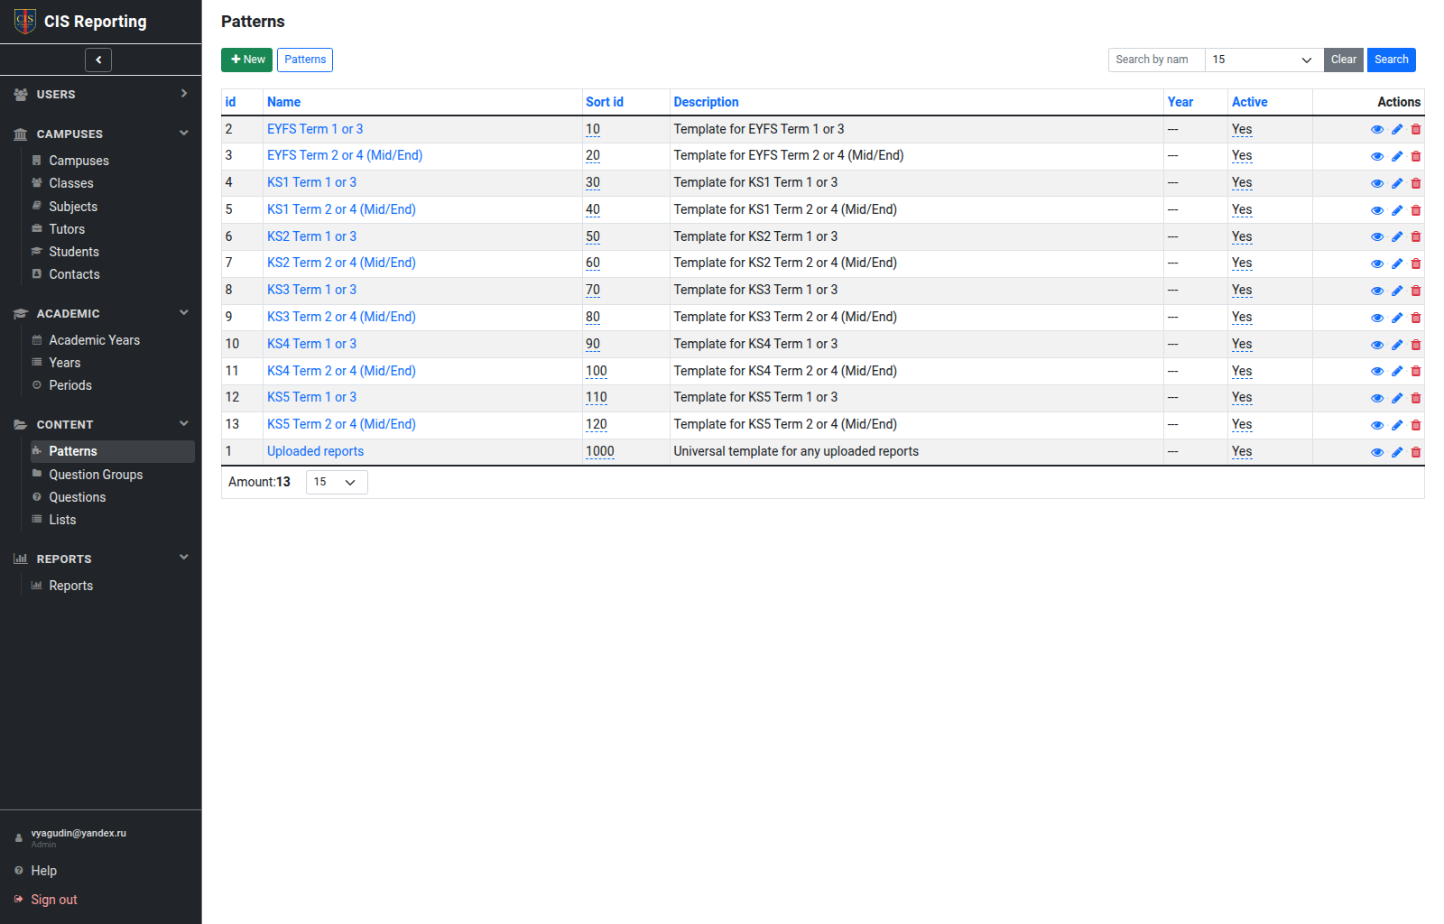The height and width of the screenshot is (924, 1444).
Task: Edit KS2 Term 2 or 4 (Mid/End) pattern
Action: coord(1397,263)
